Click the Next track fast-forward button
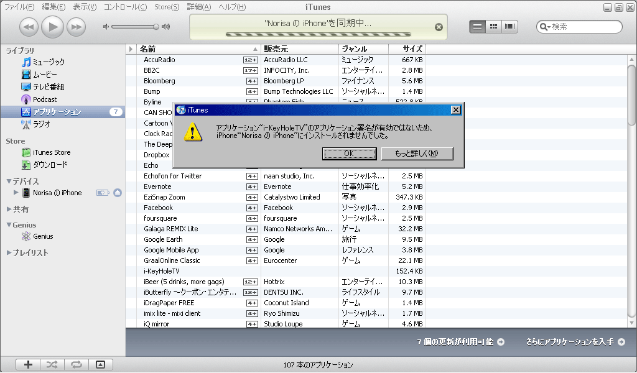The height and width of the screenshot is (373, 637). tap(76, 27)
